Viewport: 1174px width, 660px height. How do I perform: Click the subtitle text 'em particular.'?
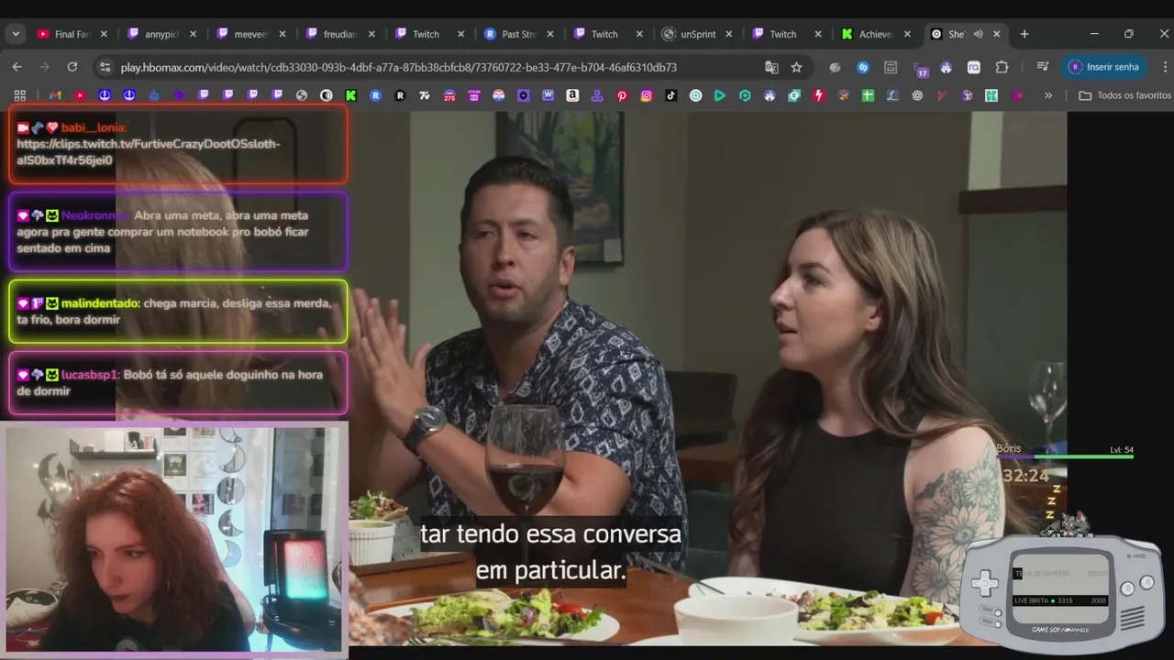[x=550, y=570]
